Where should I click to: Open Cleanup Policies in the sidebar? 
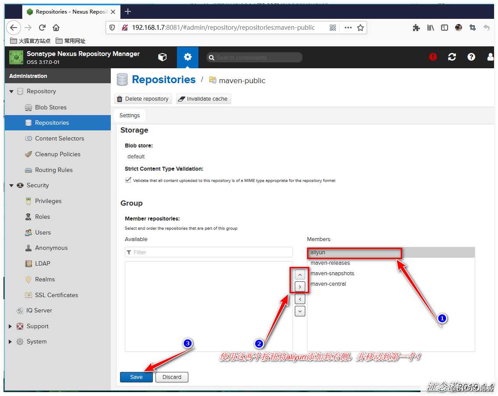click(58, 154)
